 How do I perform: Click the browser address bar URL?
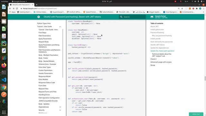click(x=40, y=8)
